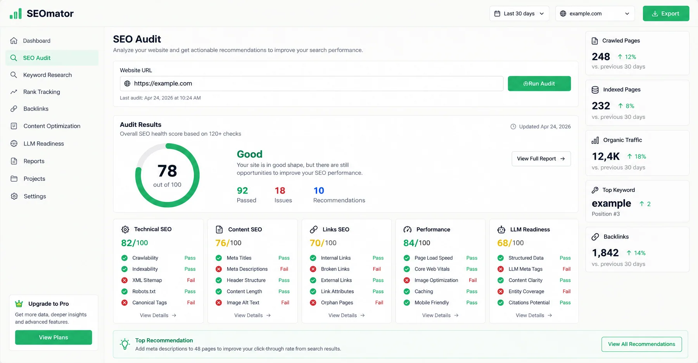Click the Top Recommendation lightbulb icon
Viewport: 698px width, 363px height.
[125, 344]
